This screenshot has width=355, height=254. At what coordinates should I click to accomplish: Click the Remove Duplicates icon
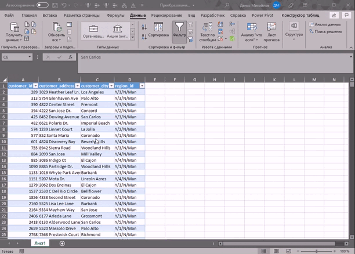[220, 31]
